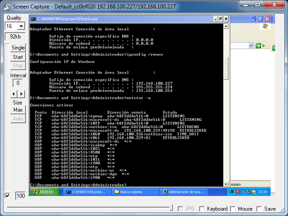Enable the Mouse checkbox
Screen dimensions: 288x216
pyautogui.click(x=233, y=209)
